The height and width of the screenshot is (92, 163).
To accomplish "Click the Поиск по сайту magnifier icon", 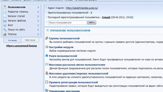I will pyautogui.click(x=5, y=30).
